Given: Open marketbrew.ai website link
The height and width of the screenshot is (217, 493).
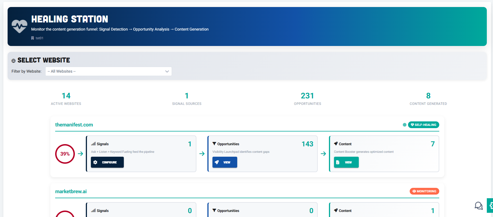Looking at the screenshot, I should coord(71,191).
